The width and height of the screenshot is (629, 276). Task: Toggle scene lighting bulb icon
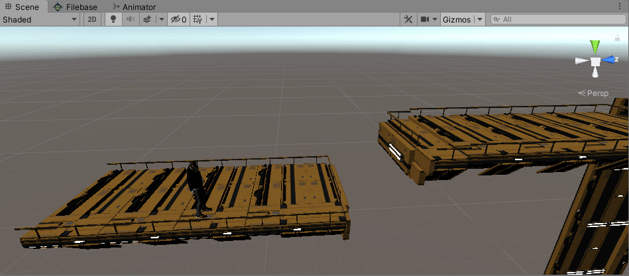point(113,19)
